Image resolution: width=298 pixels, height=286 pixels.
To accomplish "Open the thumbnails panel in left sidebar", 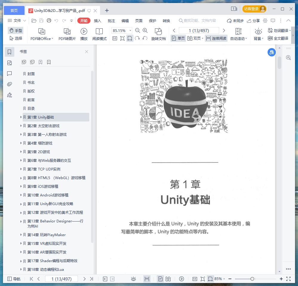I will [x=9, y=63].
